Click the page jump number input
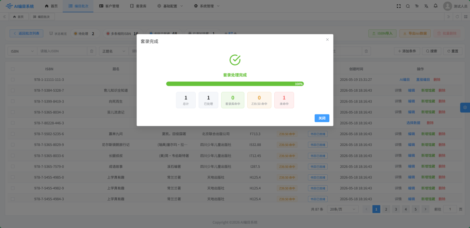Viewport: 470px width, 228px height. pos(450,209)
